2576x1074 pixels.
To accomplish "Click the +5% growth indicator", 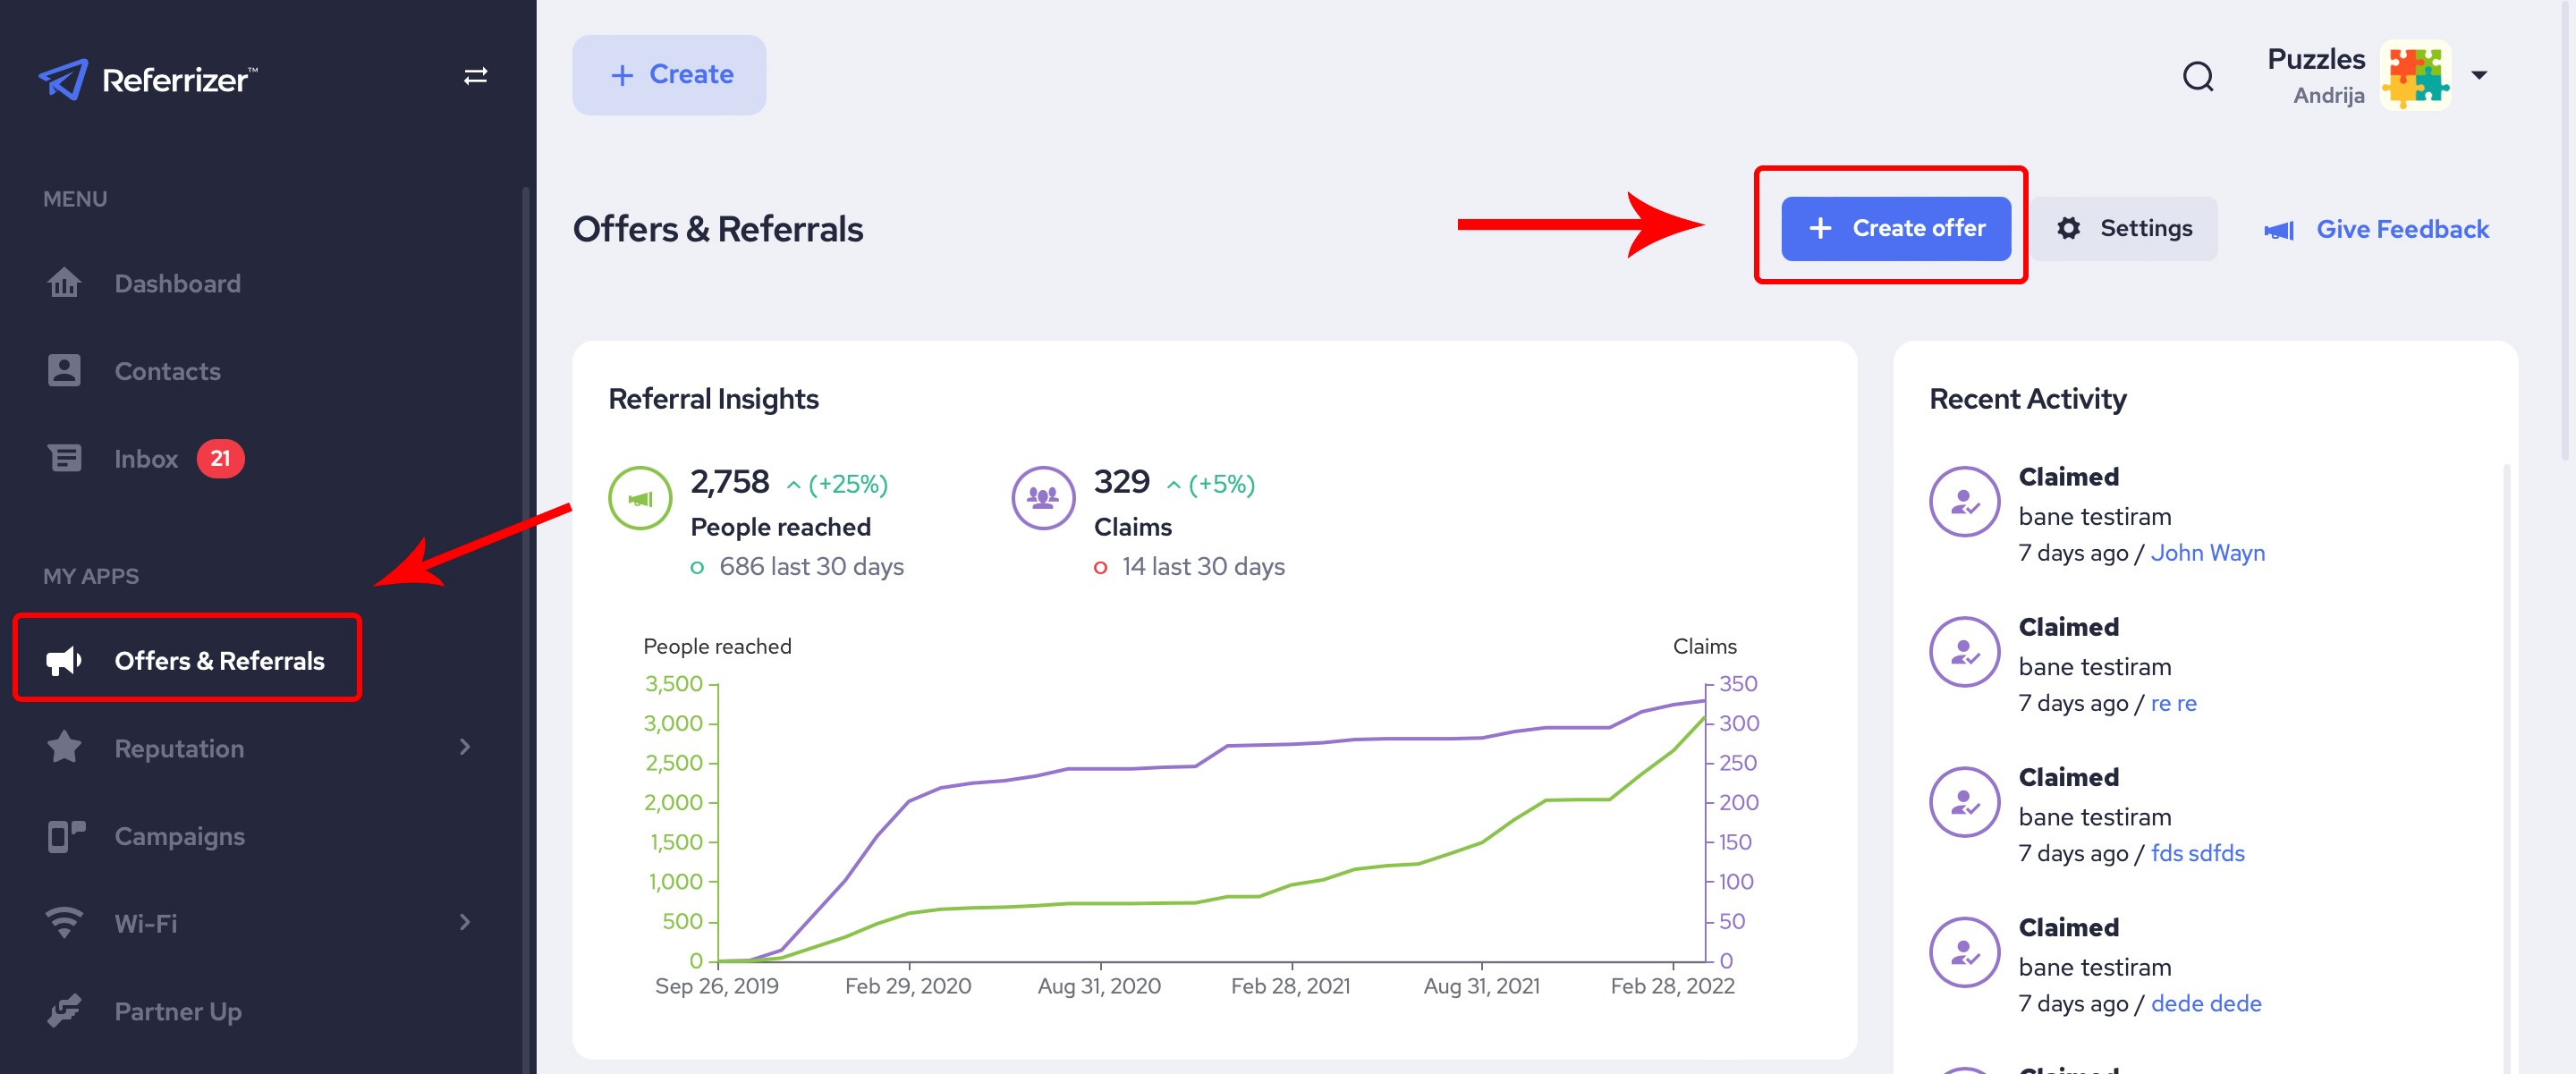I will pyautogui.click(x=1210, y=485).
